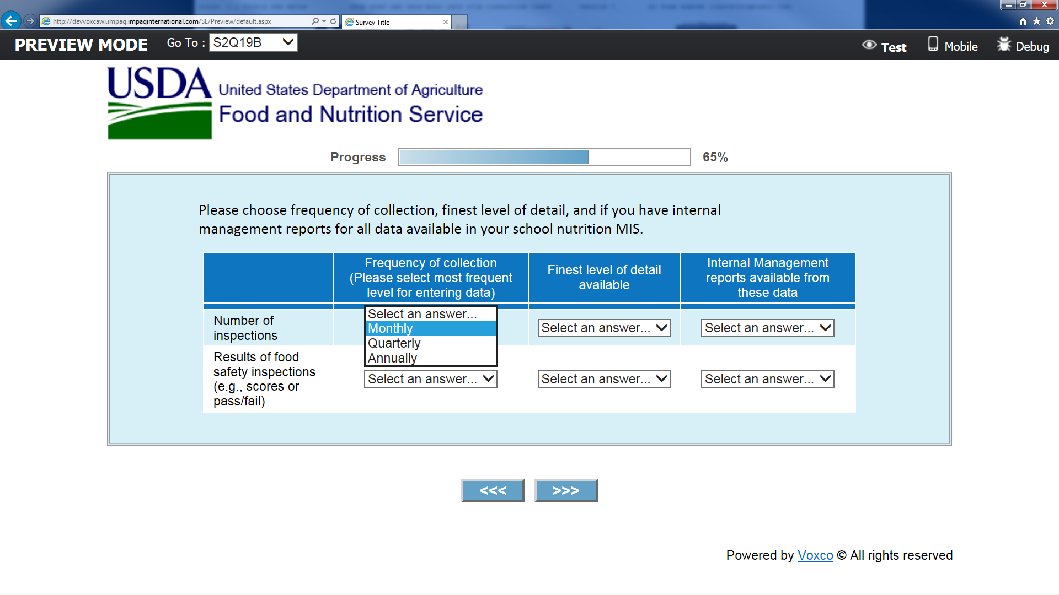This screenshot has width=1059, height=595.
Task: Open browser tools gear icon
Action: (x=1050, y=21)
